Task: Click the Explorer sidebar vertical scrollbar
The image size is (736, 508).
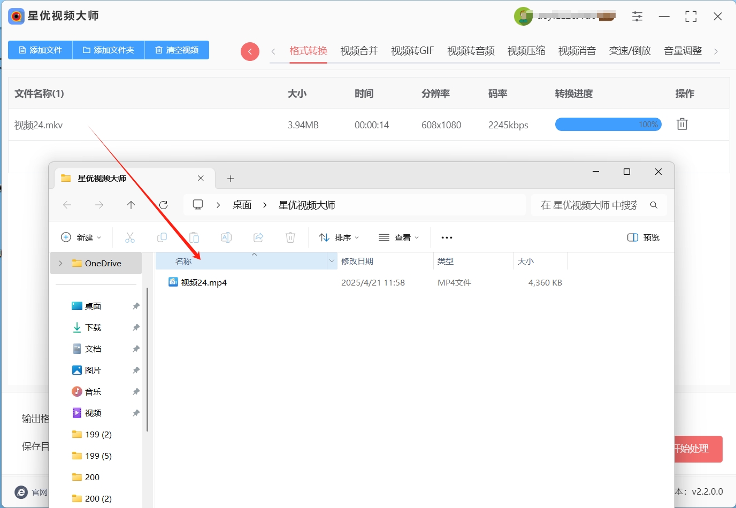Action: pos(147,360)
